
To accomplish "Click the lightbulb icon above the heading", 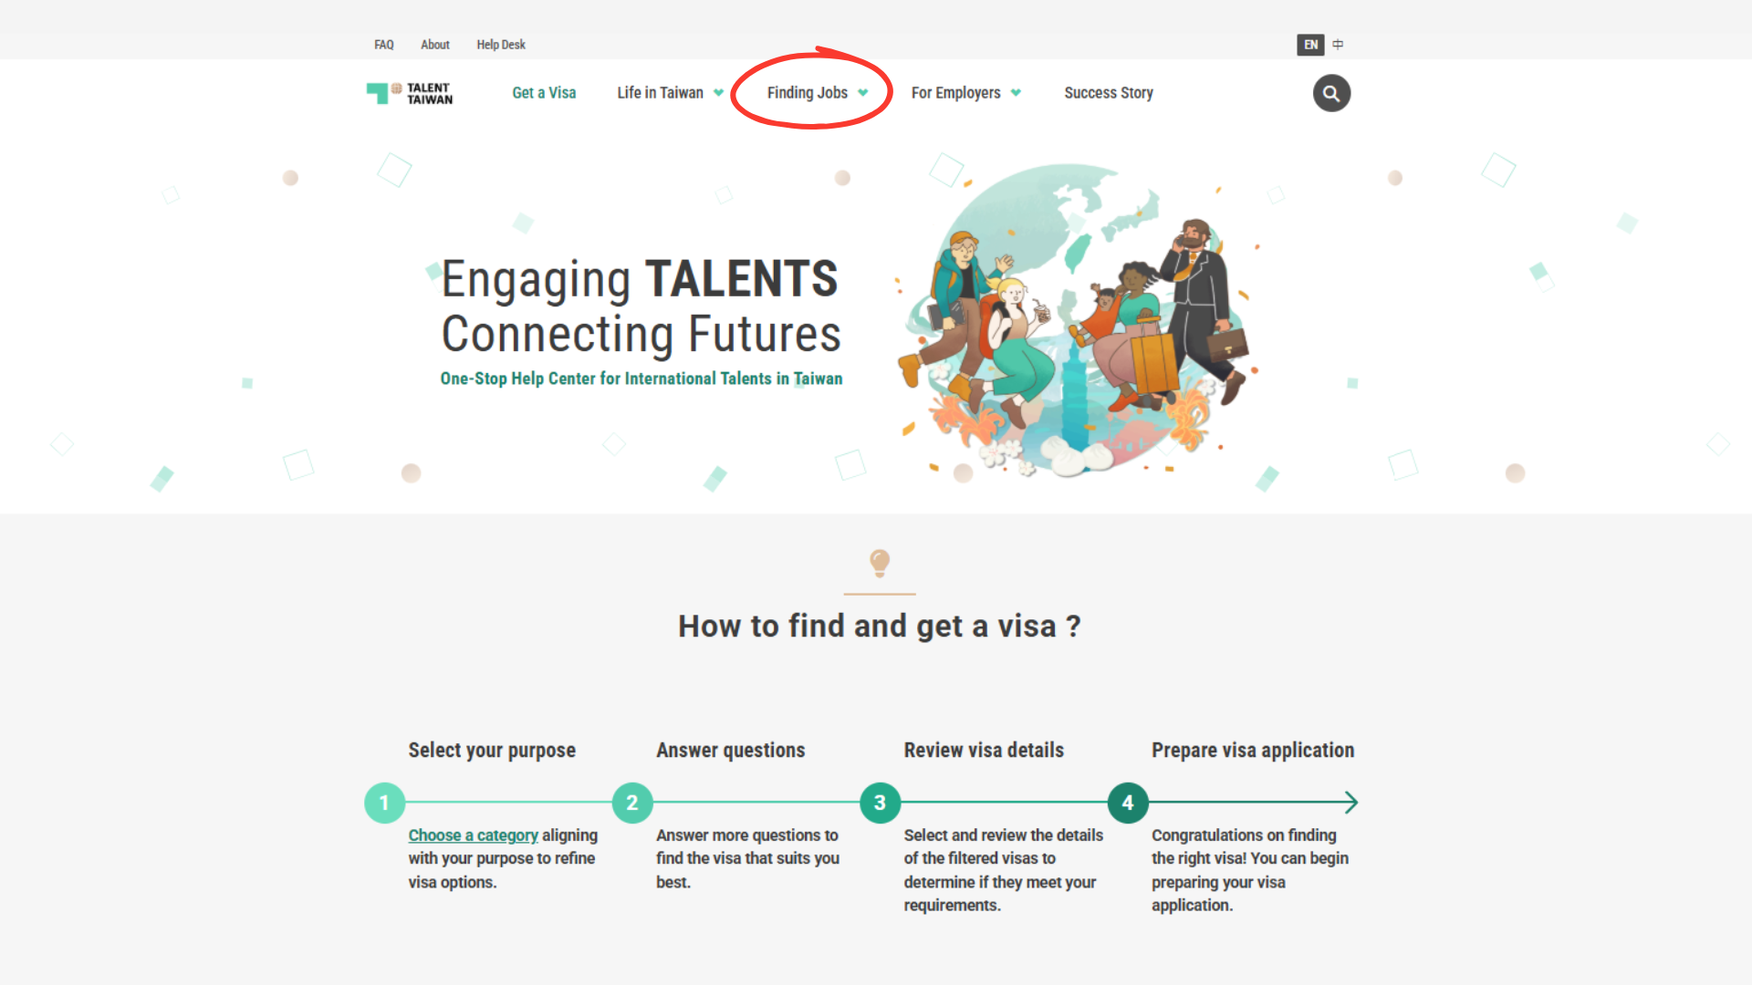I will (880, 562).
